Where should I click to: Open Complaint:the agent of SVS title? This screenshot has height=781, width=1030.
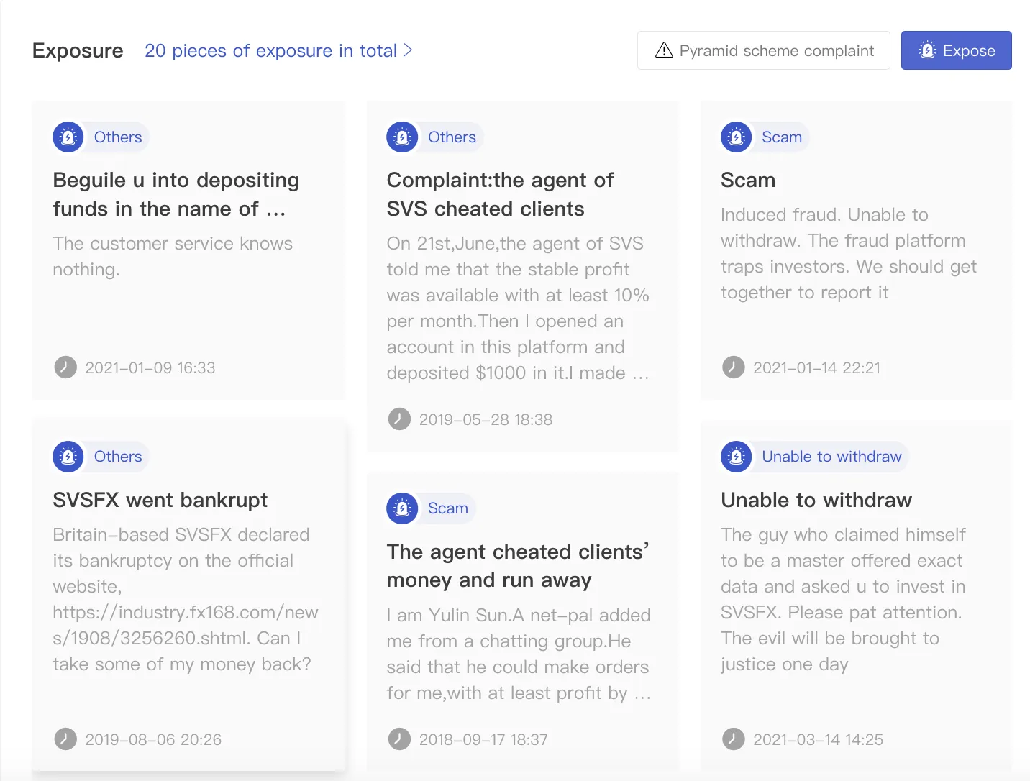501,194
